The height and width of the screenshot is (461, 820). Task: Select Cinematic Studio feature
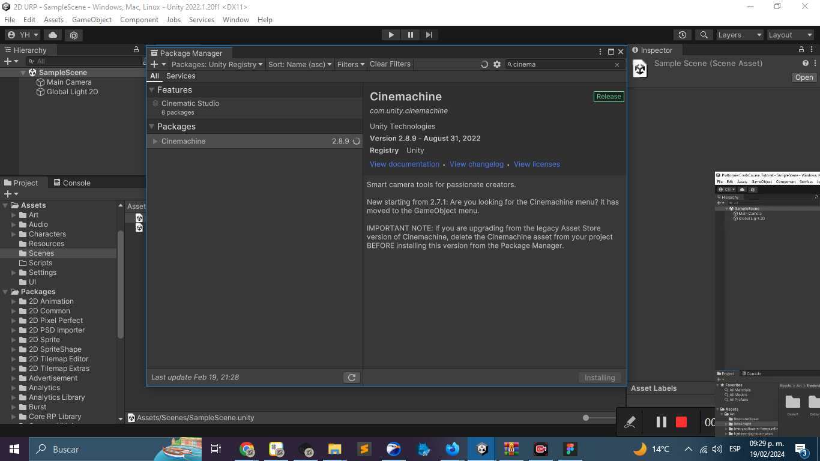[x=255, y=107]
